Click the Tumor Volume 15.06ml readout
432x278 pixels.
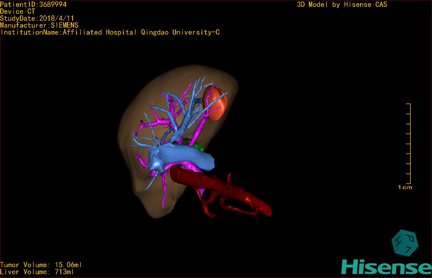pos(41,265)
